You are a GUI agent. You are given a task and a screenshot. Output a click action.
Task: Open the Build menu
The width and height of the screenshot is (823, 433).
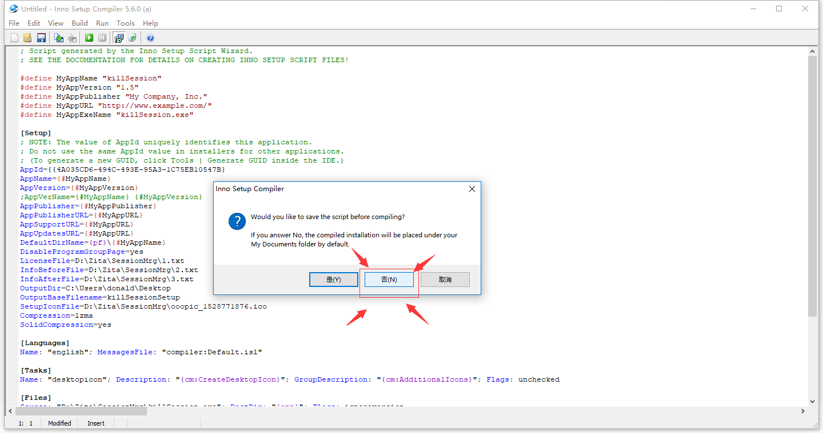[79, 23]
